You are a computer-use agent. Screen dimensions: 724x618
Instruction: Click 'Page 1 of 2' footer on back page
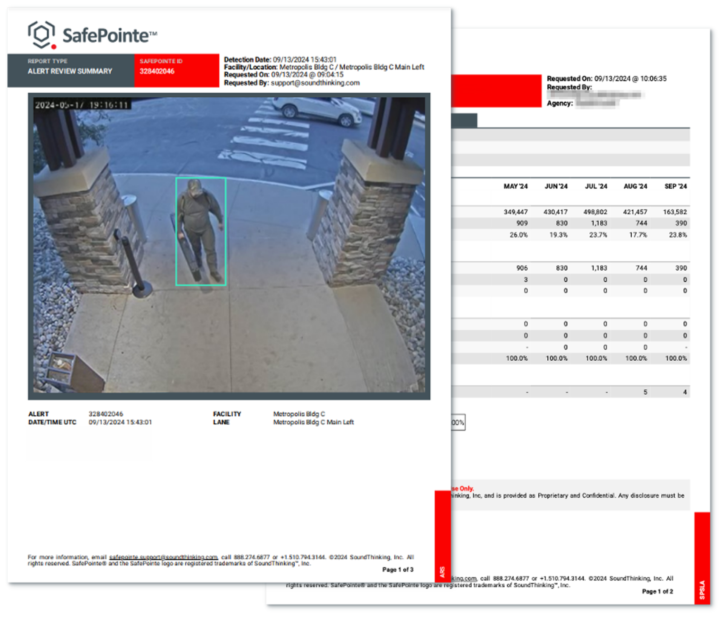tap(657, 592)
